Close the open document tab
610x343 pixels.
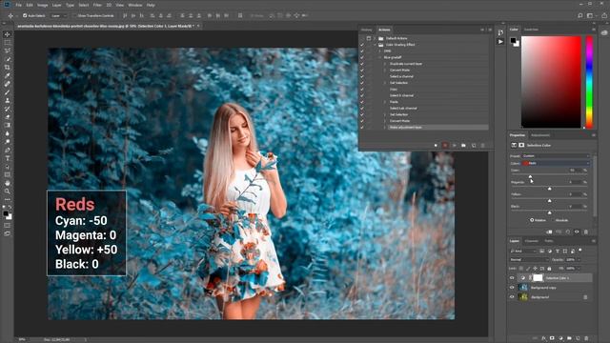[198, 26]
